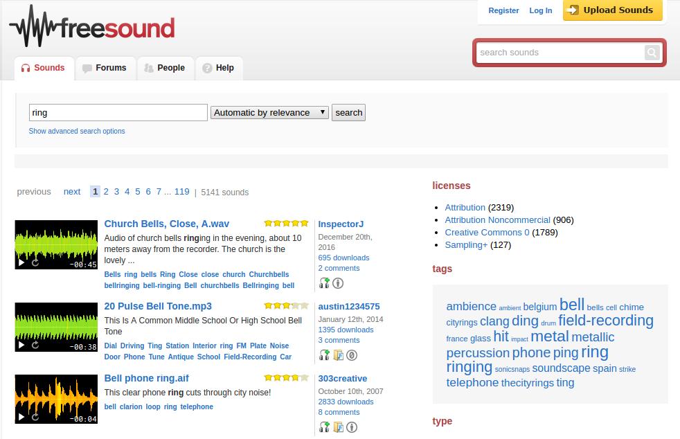Click '695 downloads' link
This screenshot has height=439, width=680.
(x=343, y=258)
